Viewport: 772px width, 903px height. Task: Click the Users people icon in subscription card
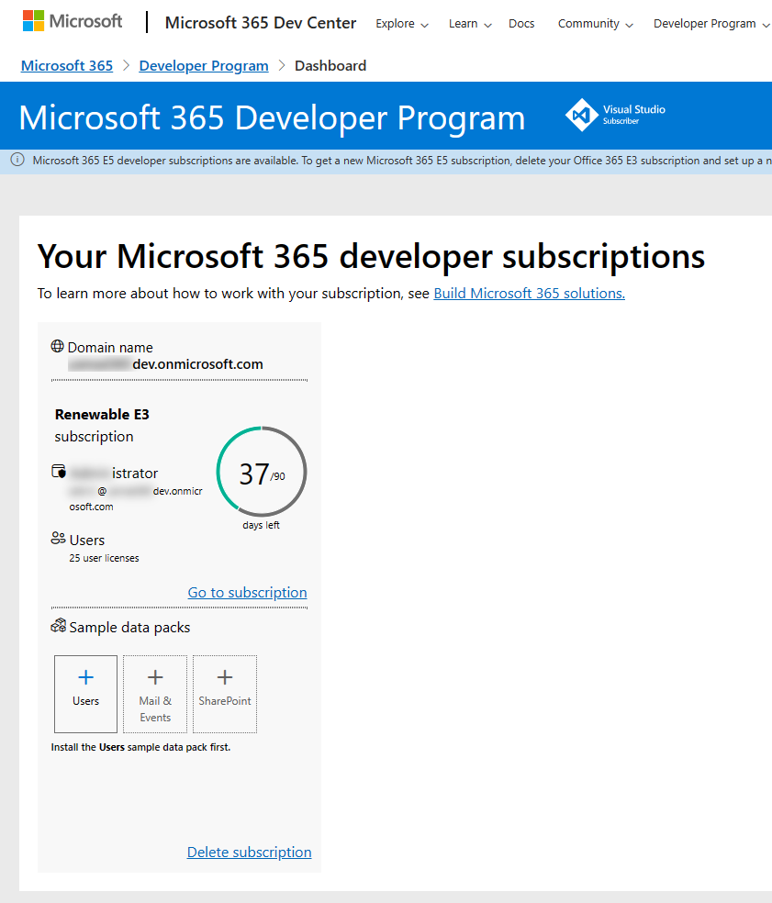coord(58,540)
